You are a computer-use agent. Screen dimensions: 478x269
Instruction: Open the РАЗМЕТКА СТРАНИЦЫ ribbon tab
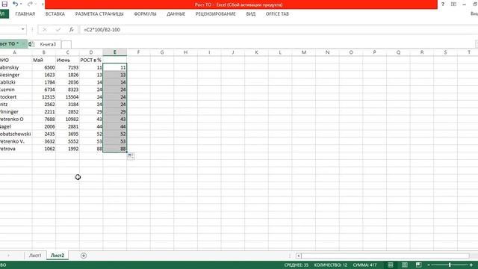tap(99, 14)
